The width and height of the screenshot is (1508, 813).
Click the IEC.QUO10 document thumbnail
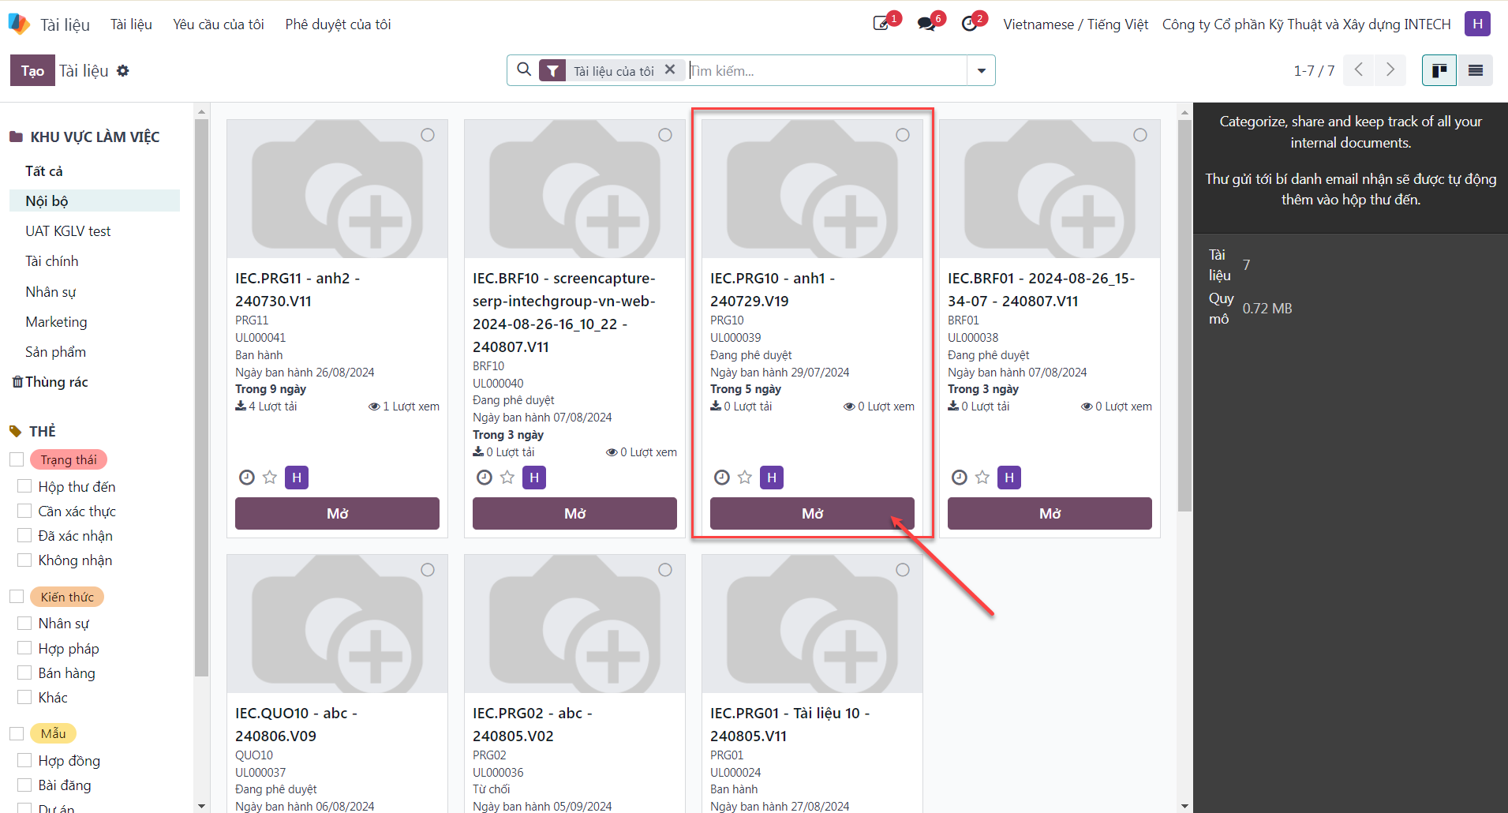tap(337, 624)
